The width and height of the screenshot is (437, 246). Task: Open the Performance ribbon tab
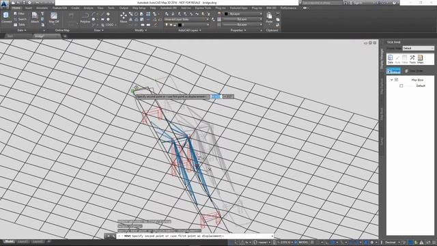pyautogui.click(x=288, y=8)
